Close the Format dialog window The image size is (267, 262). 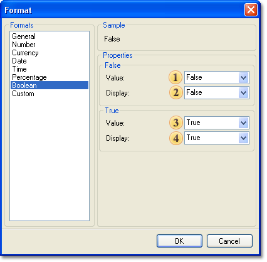251,10
